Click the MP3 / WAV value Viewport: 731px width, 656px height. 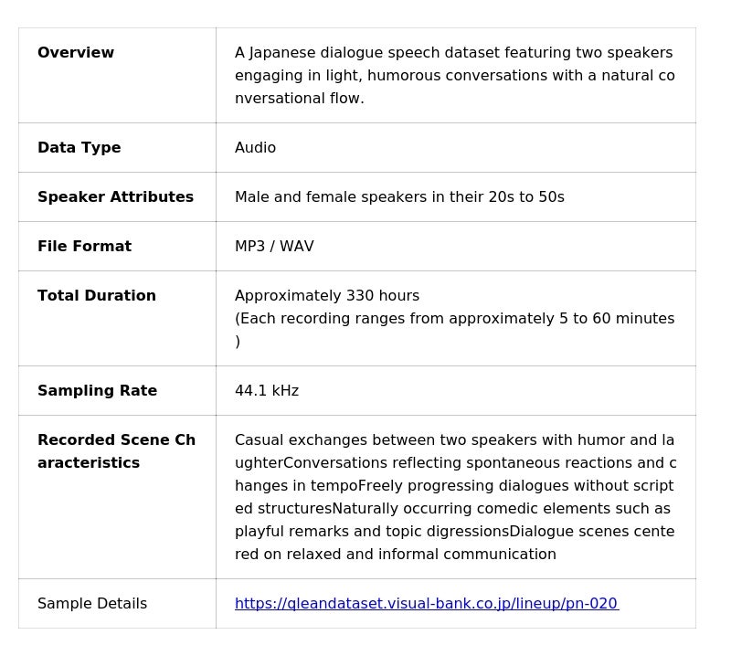point(274,247)
